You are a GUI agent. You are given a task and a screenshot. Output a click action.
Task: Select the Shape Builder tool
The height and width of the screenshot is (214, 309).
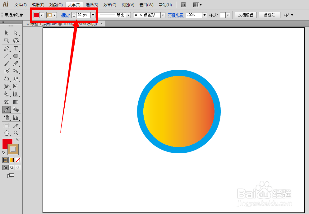[7, 94]
